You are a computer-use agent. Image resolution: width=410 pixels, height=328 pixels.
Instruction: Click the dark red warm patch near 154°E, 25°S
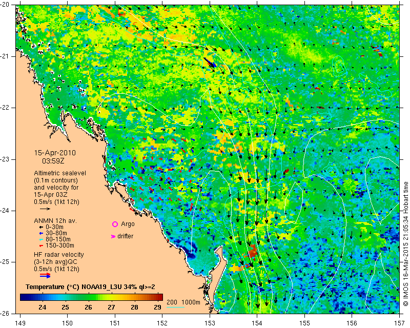253,251
